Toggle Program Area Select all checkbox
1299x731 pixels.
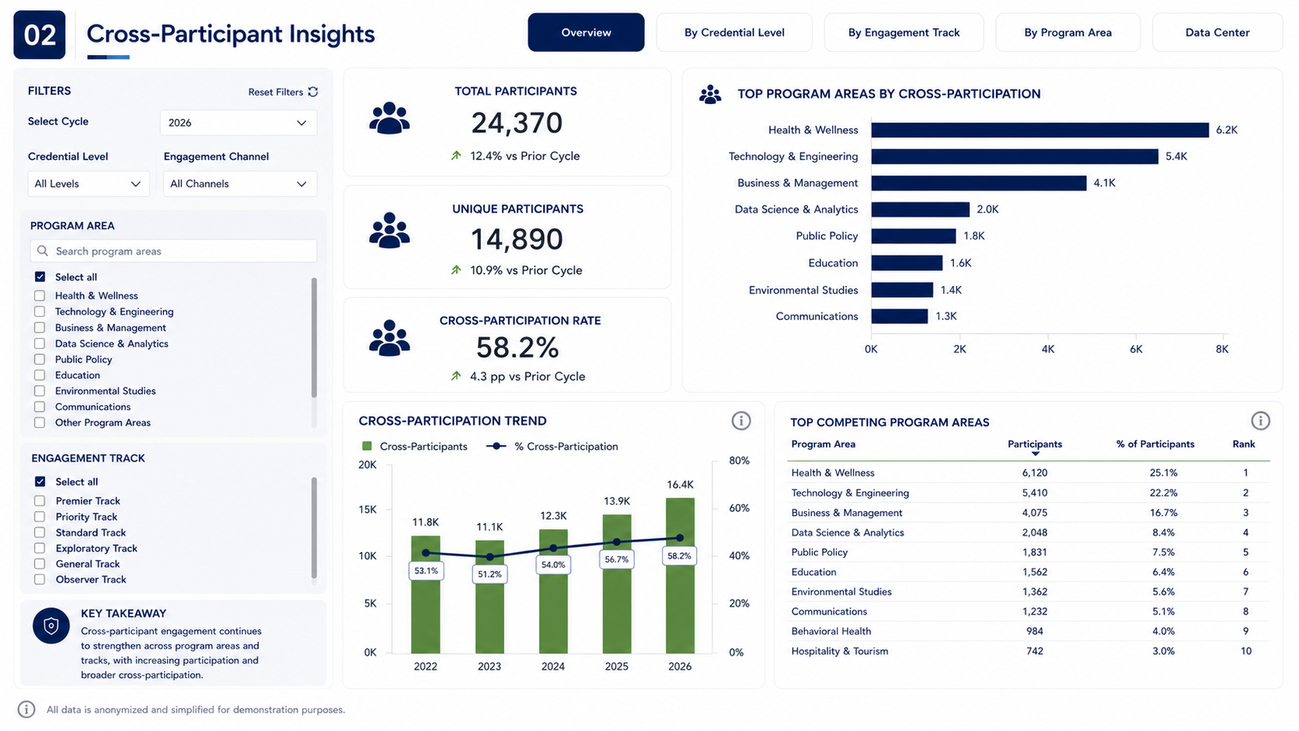point(40,277)
